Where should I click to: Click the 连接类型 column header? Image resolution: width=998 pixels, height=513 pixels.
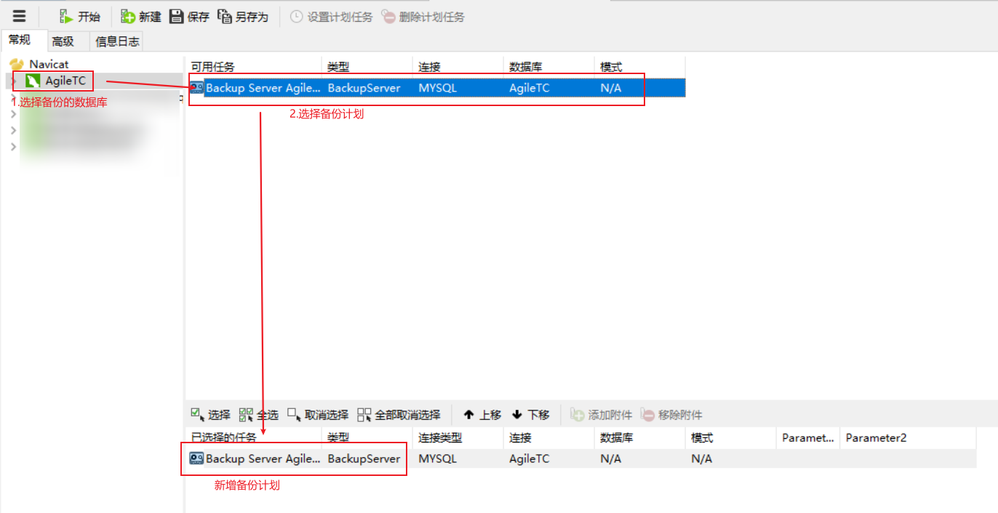[458, 438]
